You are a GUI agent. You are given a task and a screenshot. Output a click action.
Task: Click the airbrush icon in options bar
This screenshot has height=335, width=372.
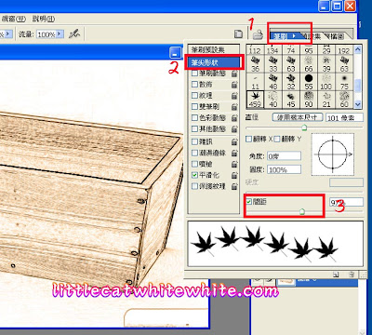74,33
